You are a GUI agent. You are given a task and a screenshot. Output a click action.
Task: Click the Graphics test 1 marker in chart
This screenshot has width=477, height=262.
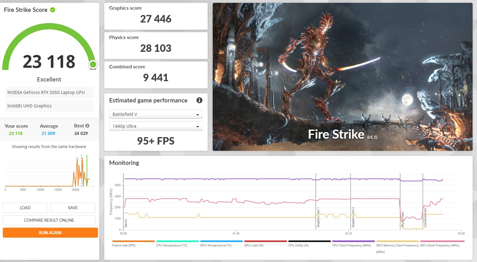click(318, 218)
